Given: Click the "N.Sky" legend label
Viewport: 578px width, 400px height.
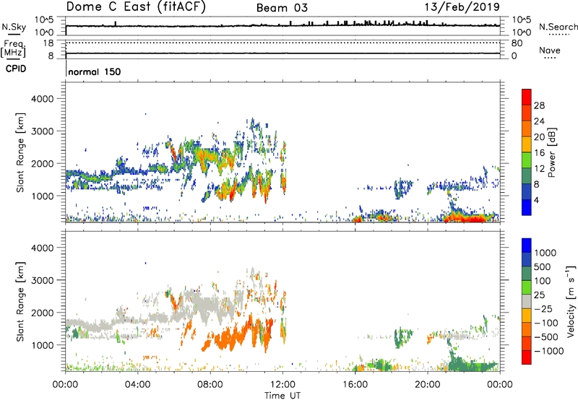Looking at the screenshot, I should coord(14,27).
